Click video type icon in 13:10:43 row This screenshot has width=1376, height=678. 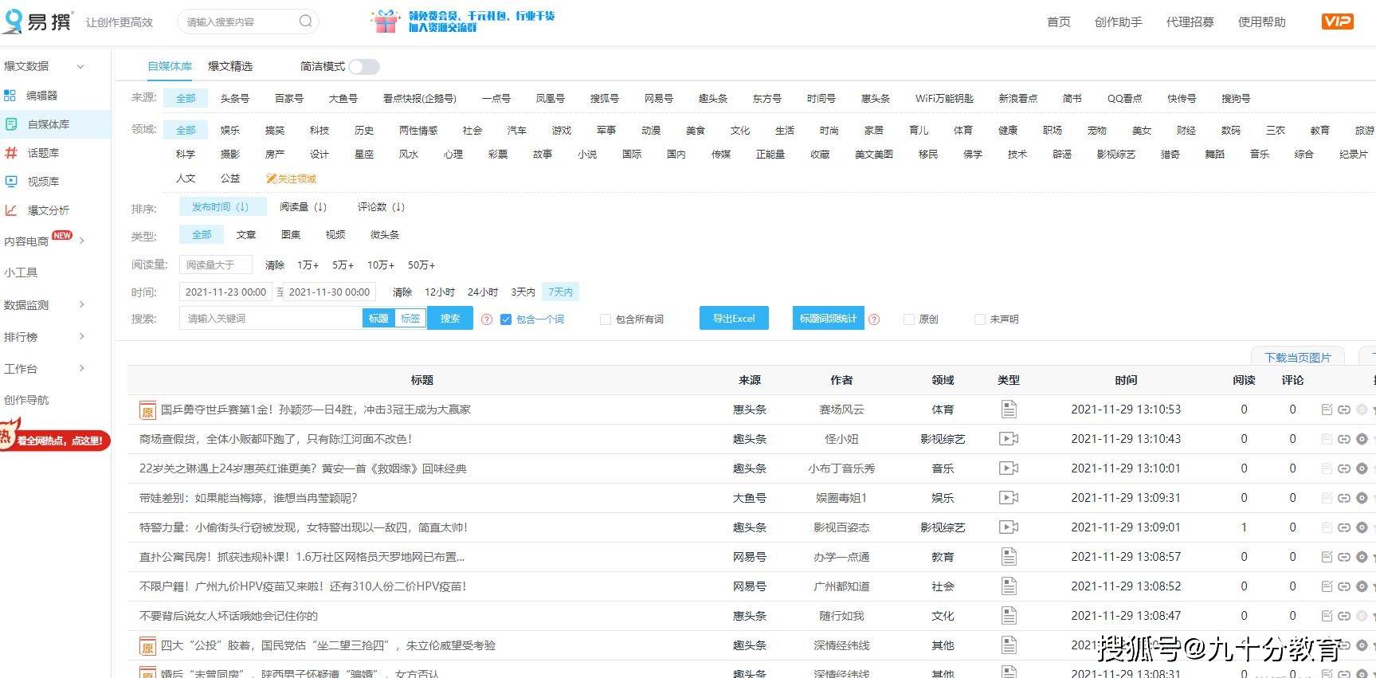1009,439
